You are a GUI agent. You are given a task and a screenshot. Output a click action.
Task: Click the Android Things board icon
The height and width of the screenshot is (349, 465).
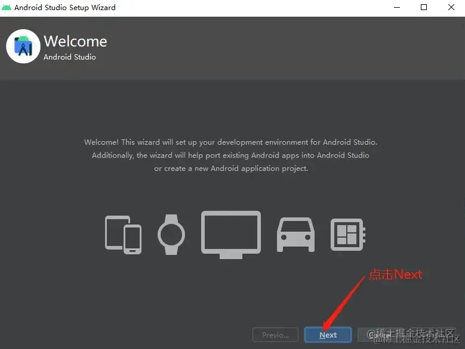(348, 235)
